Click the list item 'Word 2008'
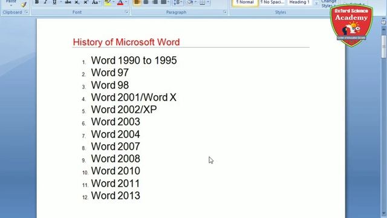The height and width of the screenshot is (218, 387). tap(115, 159)
